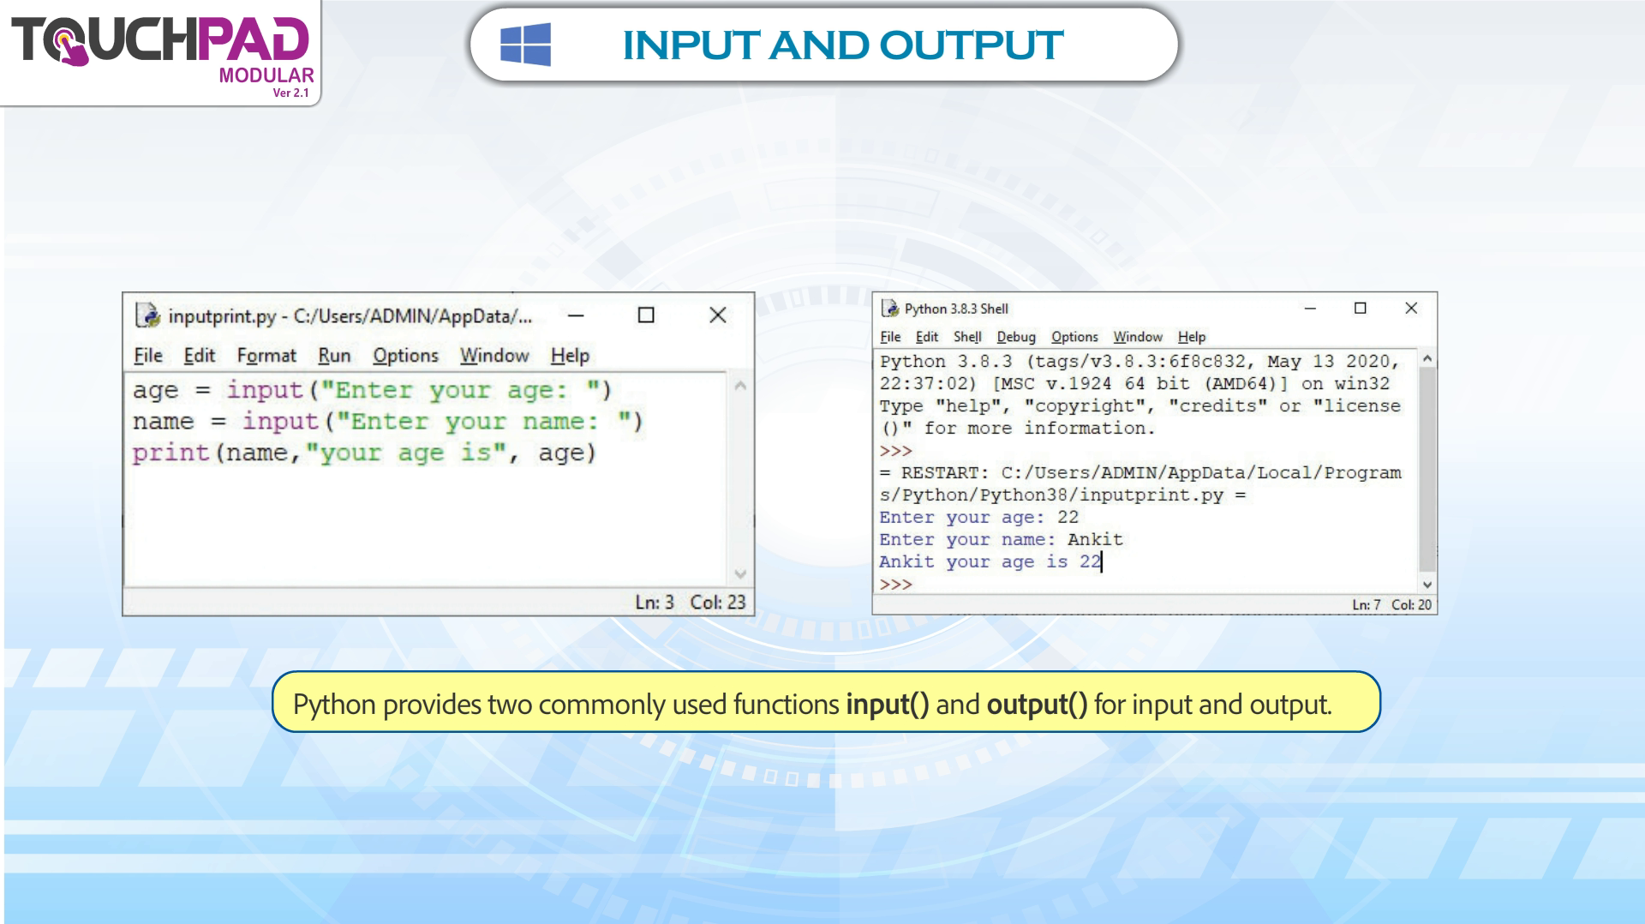Expand the Help menu in Python Shell
Viewport: 1645px width, 924px height.
click(1191, 337)
